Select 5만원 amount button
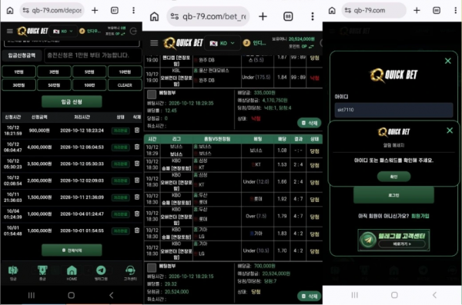The height and width of the screenshot is (305, 462). coord(89,71)
